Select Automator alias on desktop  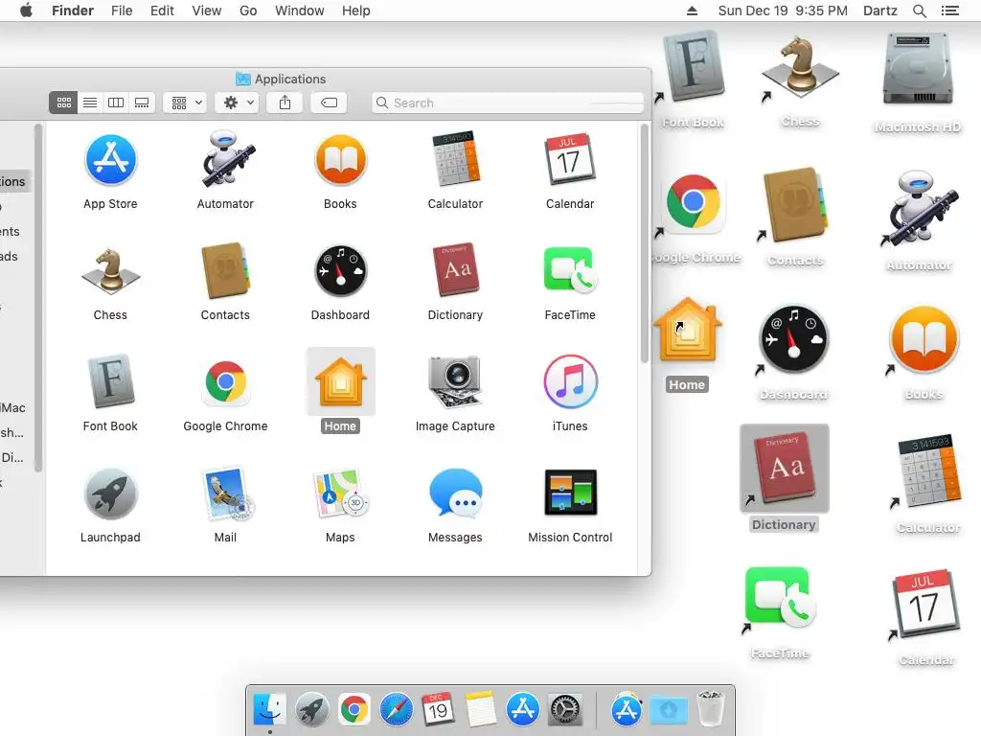click(919, 208)
